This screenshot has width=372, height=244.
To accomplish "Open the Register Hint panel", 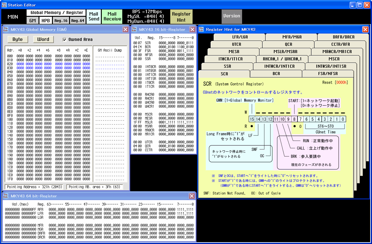I will (x=181, y=16).
